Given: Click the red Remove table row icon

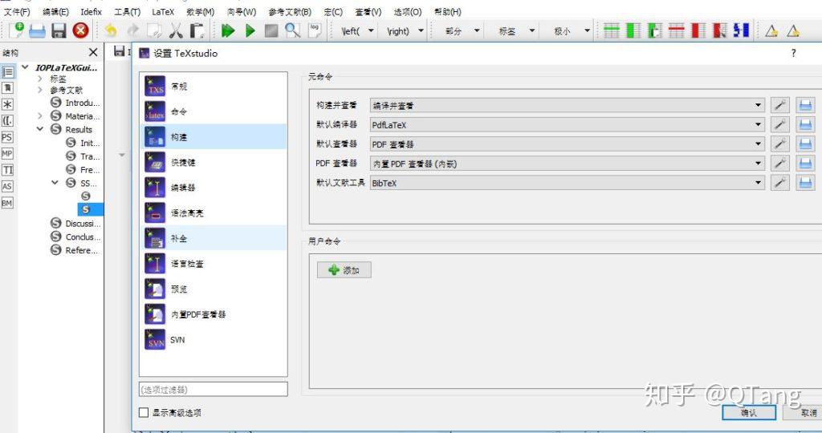Looking at the screenshot, I should click(676, 31).
